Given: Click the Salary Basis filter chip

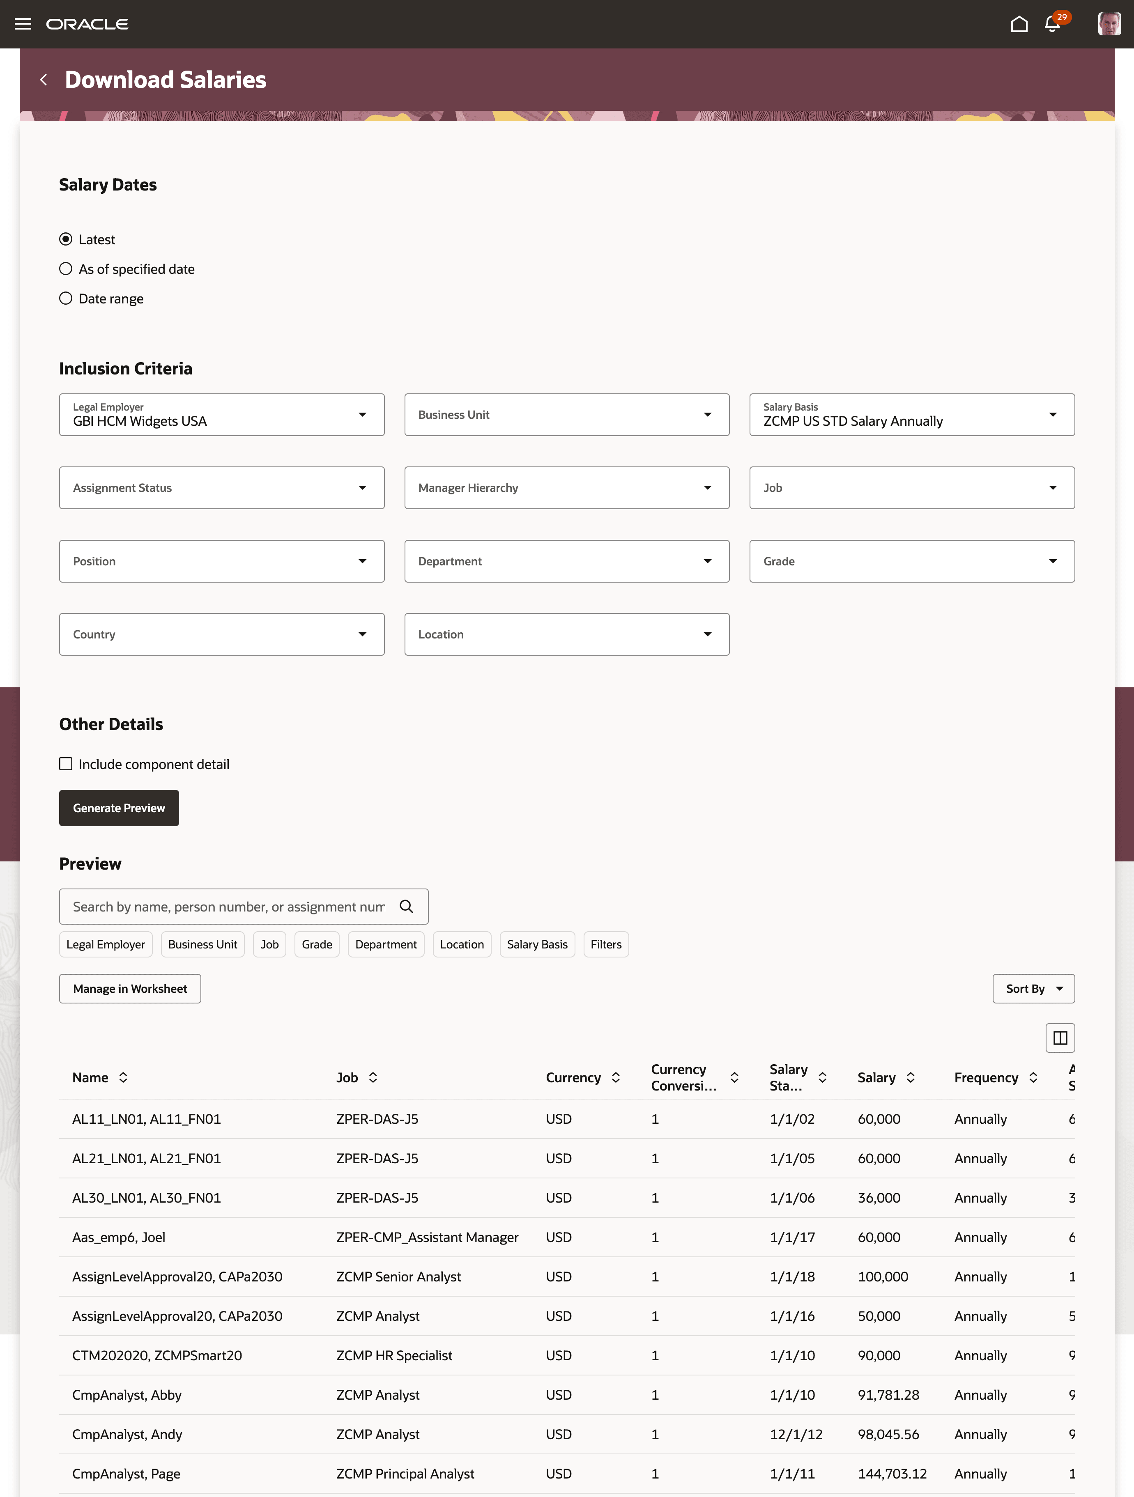Looking at the screenshot, I should 537,944.
